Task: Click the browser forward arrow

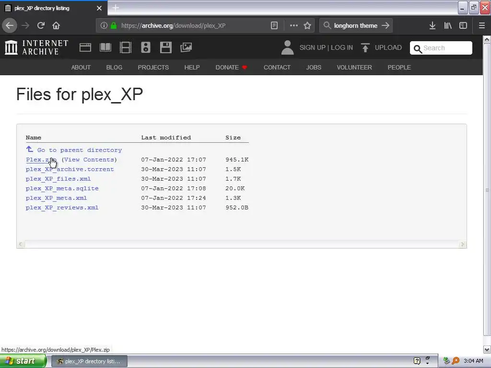Action: coord(25,26)
